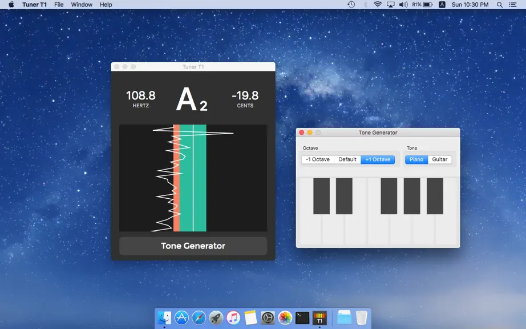Screen dimensions: 526x329
Task: Play the white G key on the piano
Action: [400, 230]
